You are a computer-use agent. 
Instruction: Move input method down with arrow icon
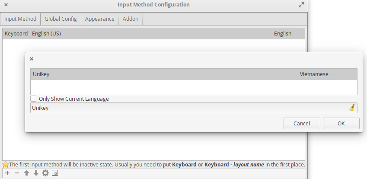pos(36,173)
